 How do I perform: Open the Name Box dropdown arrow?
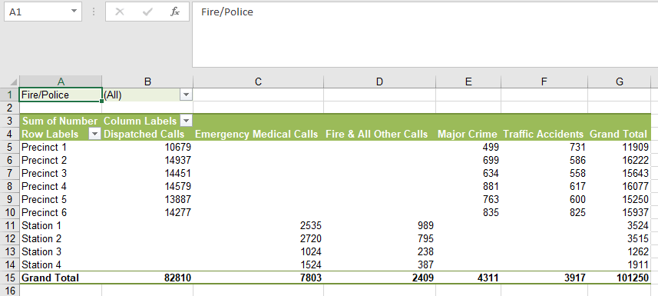pos(74,12)
